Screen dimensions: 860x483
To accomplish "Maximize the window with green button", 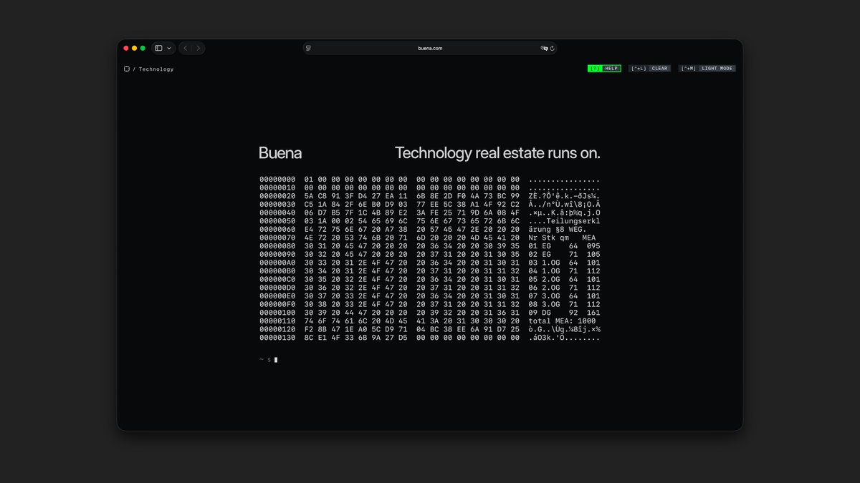I will click(143, 48).
